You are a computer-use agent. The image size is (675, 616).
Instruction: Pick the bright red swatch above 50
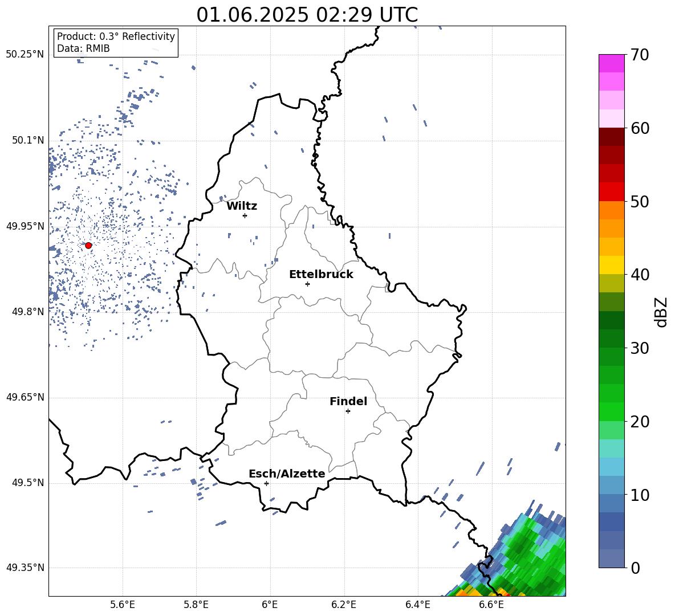coord(611,192)
